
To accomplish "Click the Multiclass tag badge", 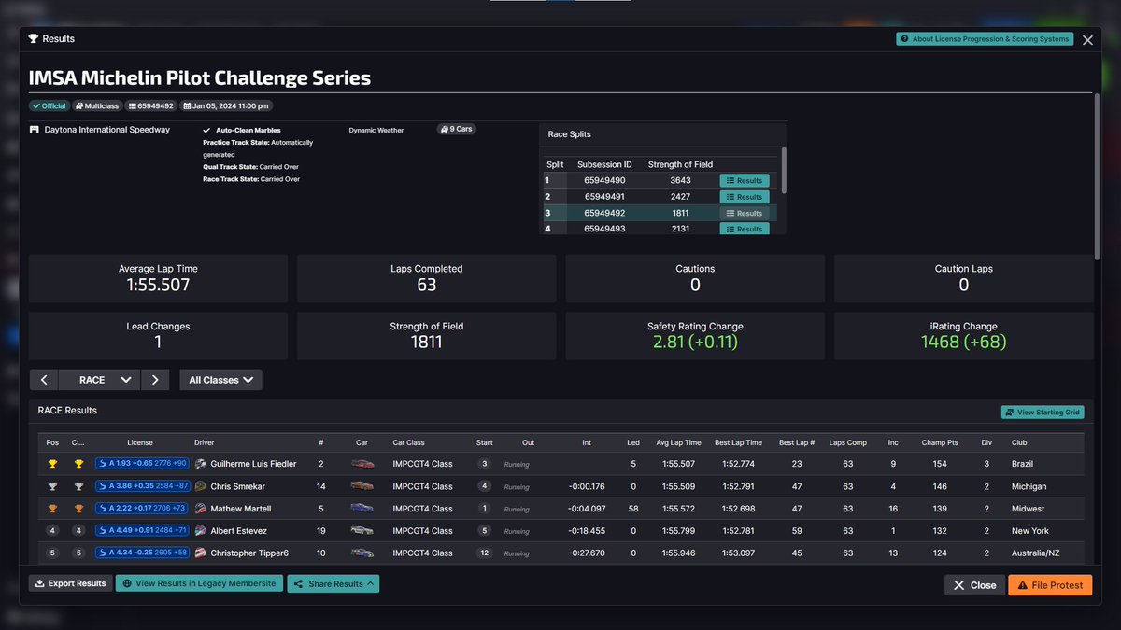I will click(97, 106).
